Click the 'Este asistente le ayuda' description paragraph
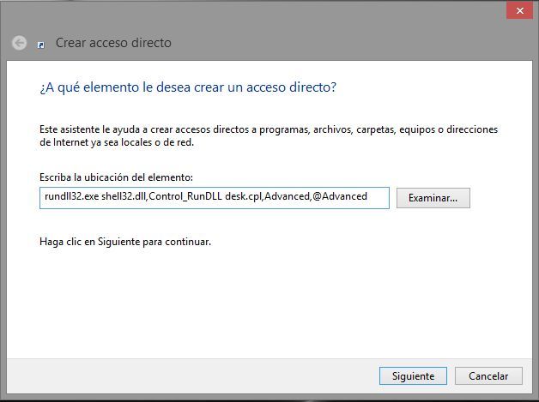539x402 pixels. [x=269, y=135]
